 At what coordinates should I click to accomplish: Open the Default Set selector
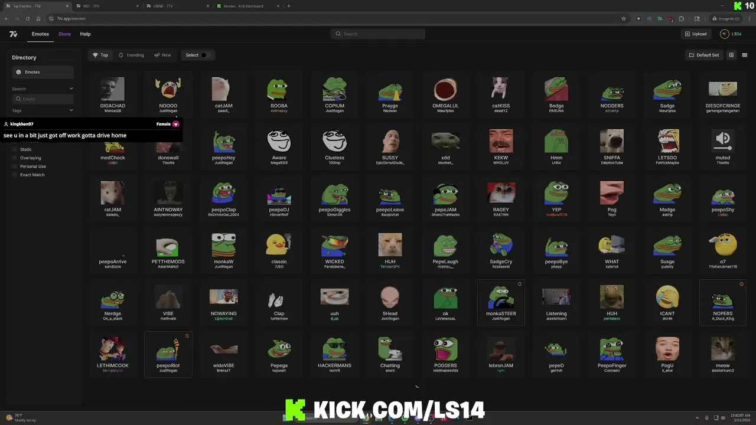pos(703,55)
